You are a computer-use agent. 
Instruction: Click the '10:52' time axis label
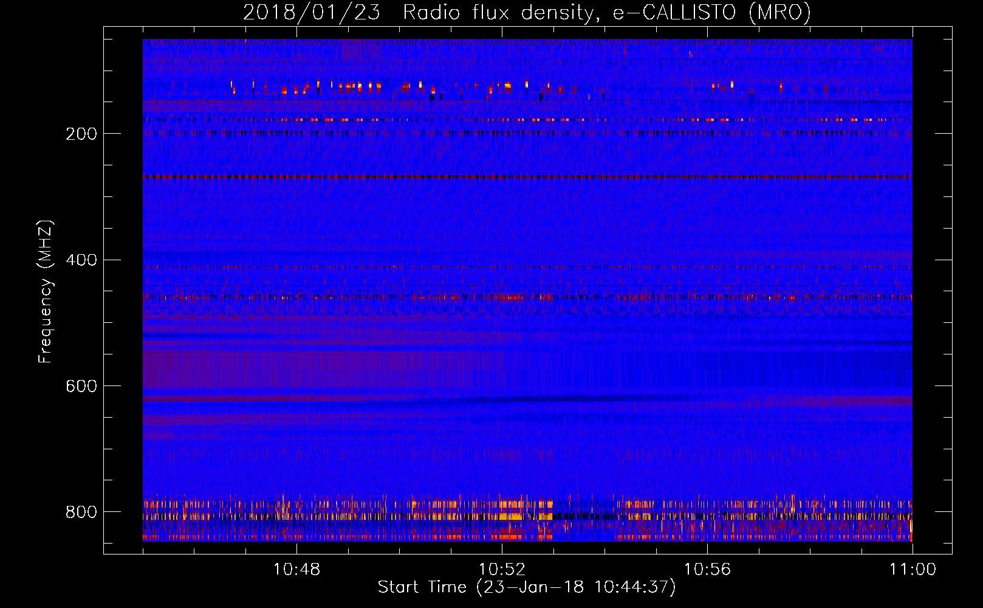(x=502, y=570)
